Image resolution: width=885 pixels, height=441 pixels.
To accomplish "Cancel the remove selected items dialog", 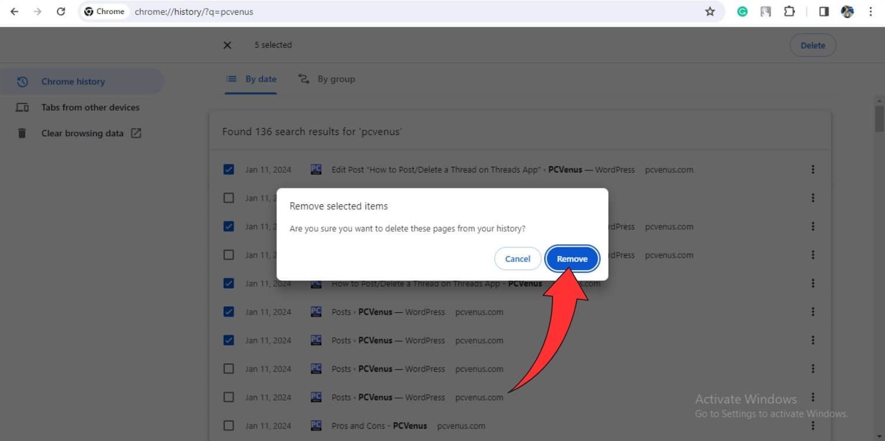I will (517, 259).
